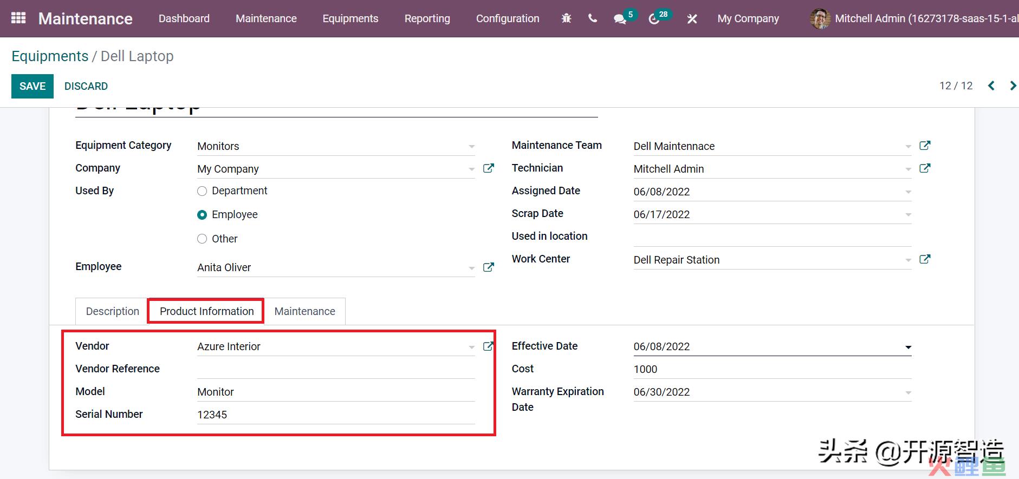Click the Cost field showing 1000

(773, 369)
